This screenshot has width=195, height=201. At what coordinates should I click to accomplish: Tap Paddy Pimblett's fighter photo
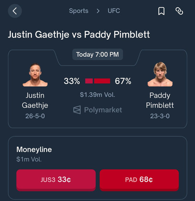160,74
